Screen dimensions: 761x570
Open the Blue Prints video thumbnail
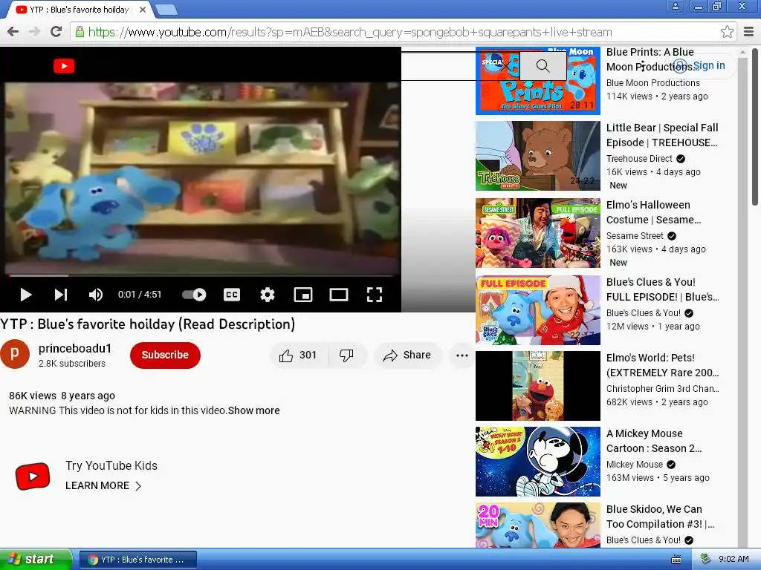538,80
